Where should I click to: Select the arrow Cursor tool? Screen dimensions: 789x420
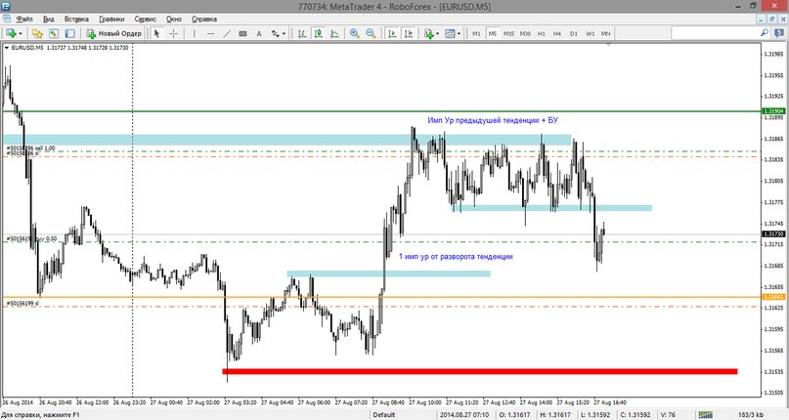157,33
